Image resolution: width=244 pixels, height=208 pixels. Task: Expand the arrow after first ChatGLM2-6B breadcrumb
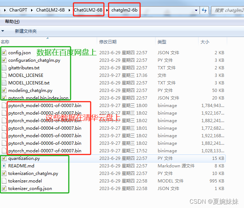69,10
